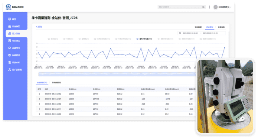Click row time 2023-09-04 23:15:12

(x=53, y=114)
